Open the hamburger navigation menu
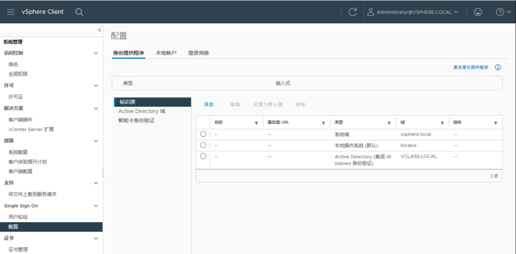The image size is (516, 254). tap(11, 12)
